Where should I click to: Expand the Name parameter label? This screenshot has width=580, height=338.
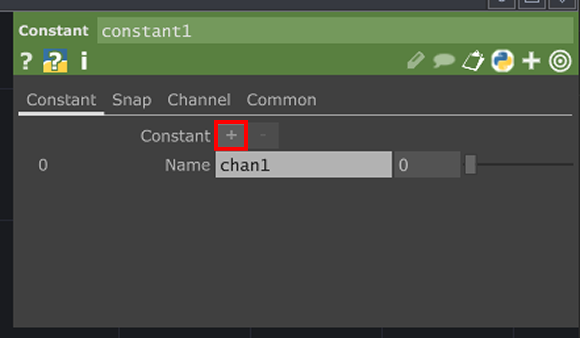[187, 165]
